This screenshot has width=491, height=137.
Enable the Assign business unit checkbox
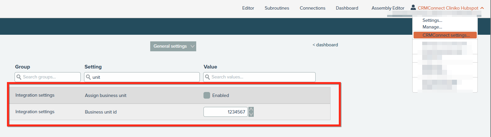[207, 95]
